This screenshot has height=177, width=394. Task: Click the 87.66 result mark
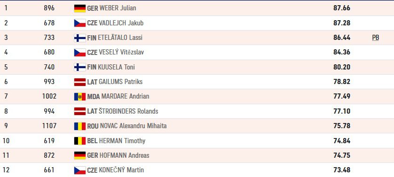342,8
